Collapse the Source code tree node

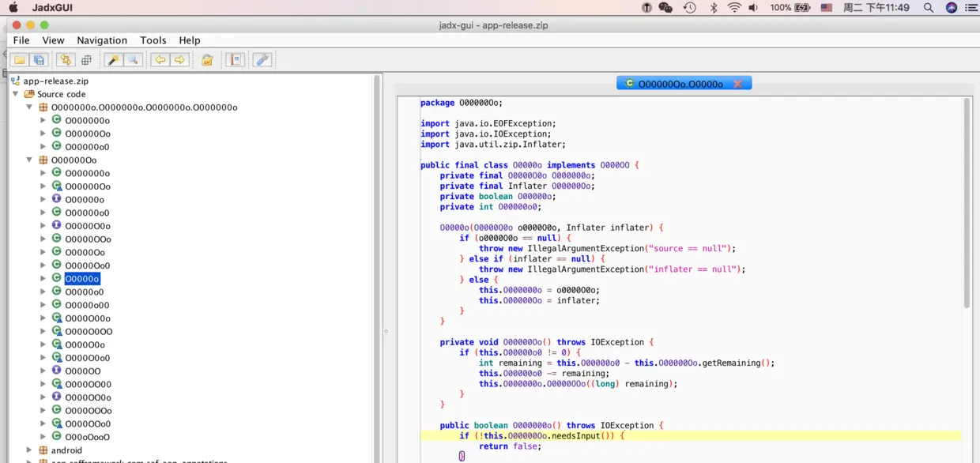point(16,94)
